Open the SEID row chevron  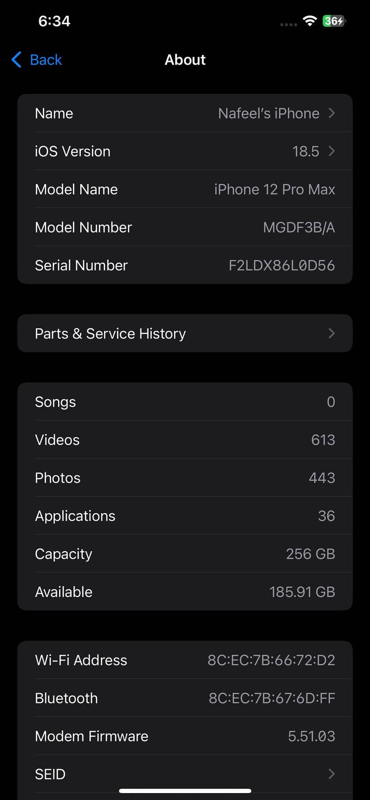332,774
